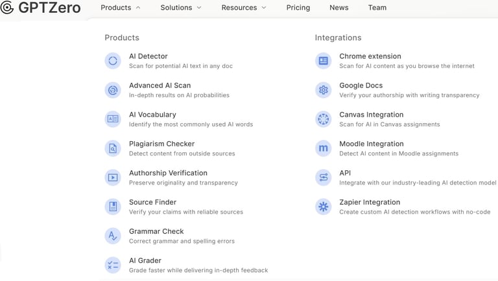Open the Chrome extension link
The image size is (498, 281).
(370, 56)
